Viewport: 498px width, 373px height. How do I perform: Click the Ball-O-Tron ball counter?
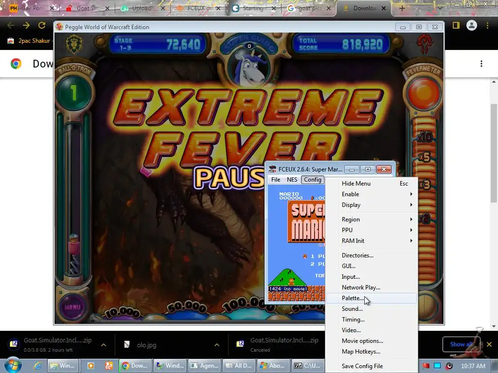point(73,93)
